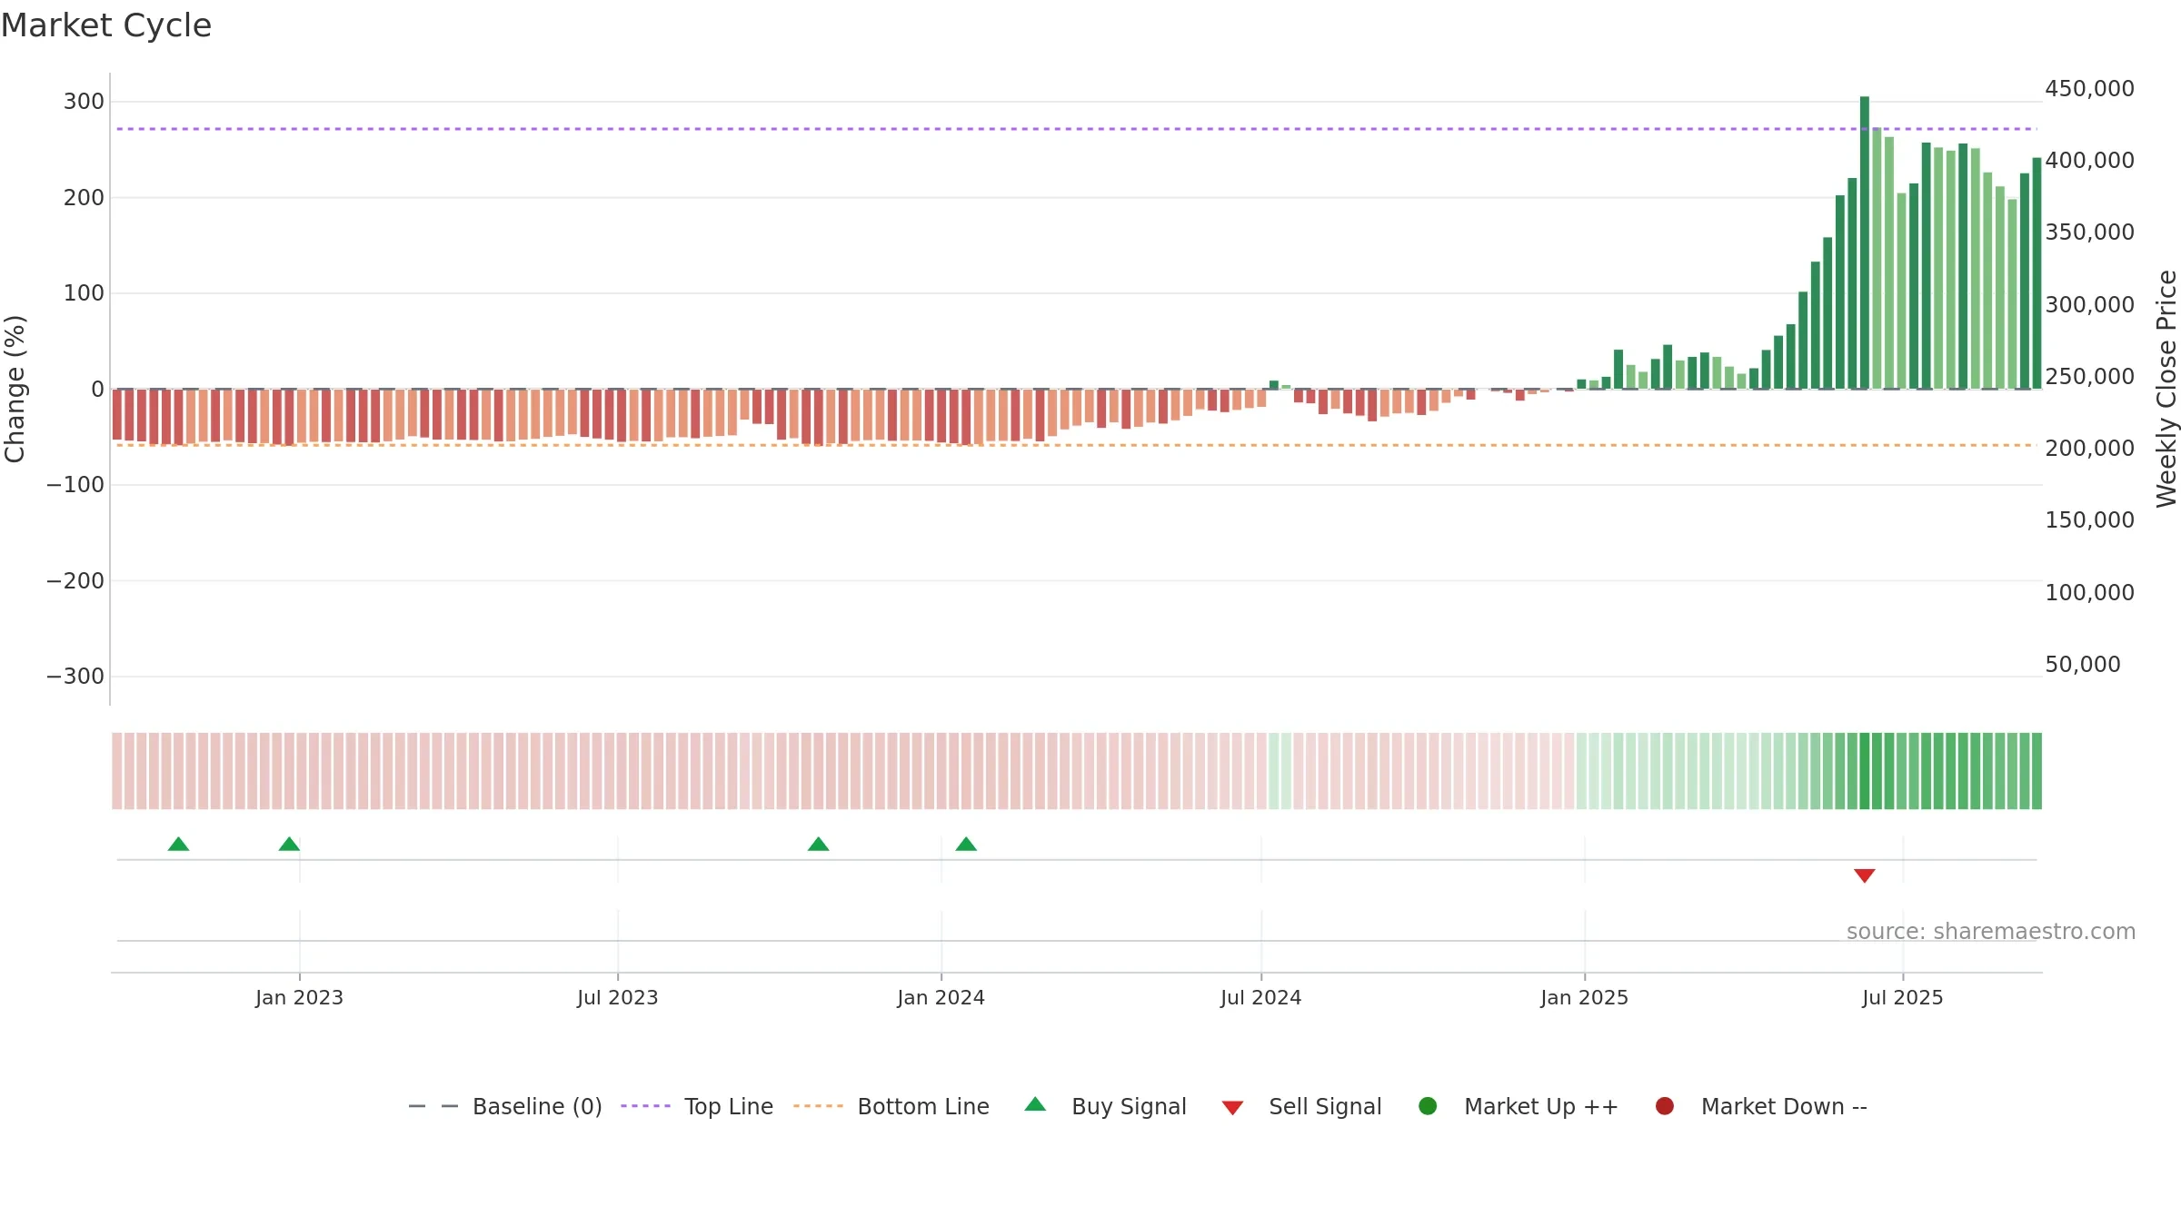Click the gray dashed Baseline legend sample
This screenshot has height=1226, width=2181.
pyautogui.click(x=433, y=1106)
